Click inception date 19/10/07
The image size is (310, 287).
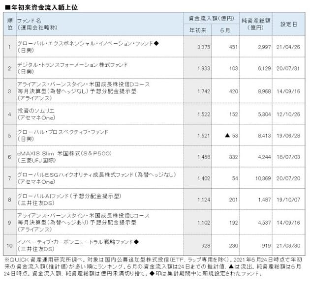288,200
